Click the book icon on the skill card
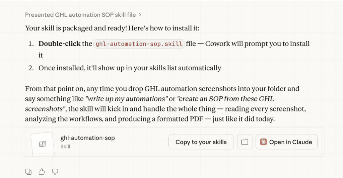This screenshot has height=178, width=343. [43, 144]
